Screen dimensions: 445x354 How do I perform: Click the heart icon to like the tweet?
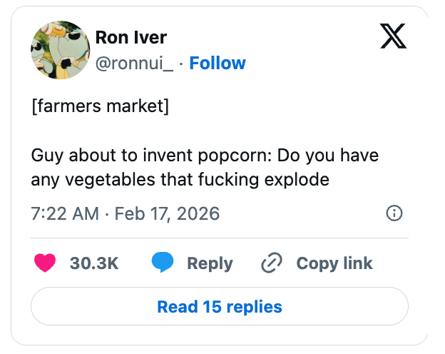tap(46, 263)
